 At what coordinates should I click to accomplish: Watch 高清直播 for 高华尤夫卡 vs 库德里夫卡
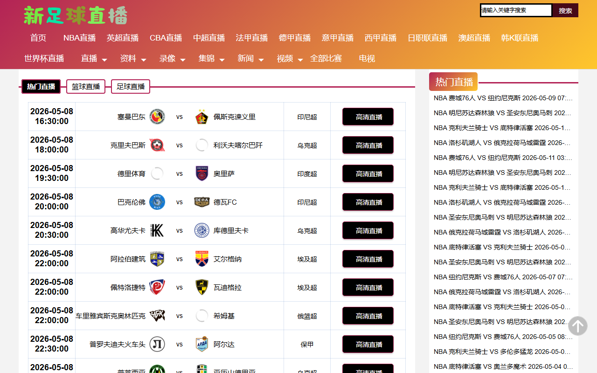[368, 230]
